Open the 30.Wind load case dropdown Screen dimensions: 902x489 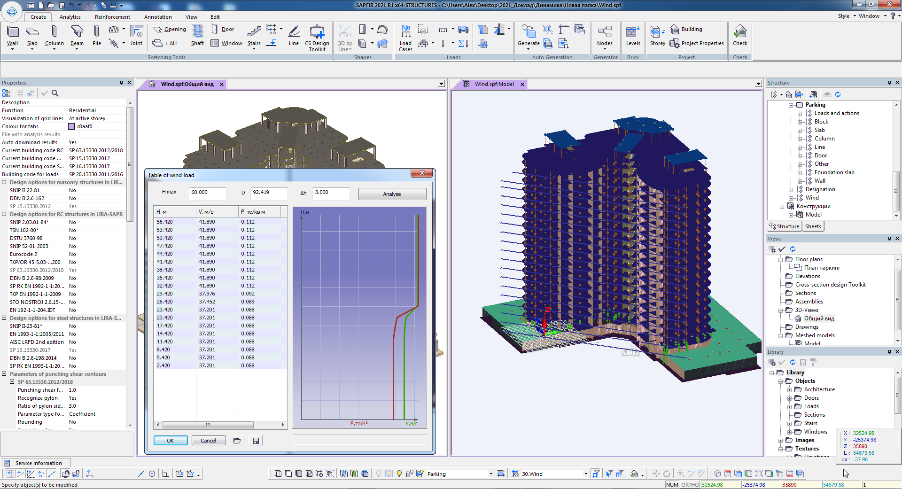586,474
